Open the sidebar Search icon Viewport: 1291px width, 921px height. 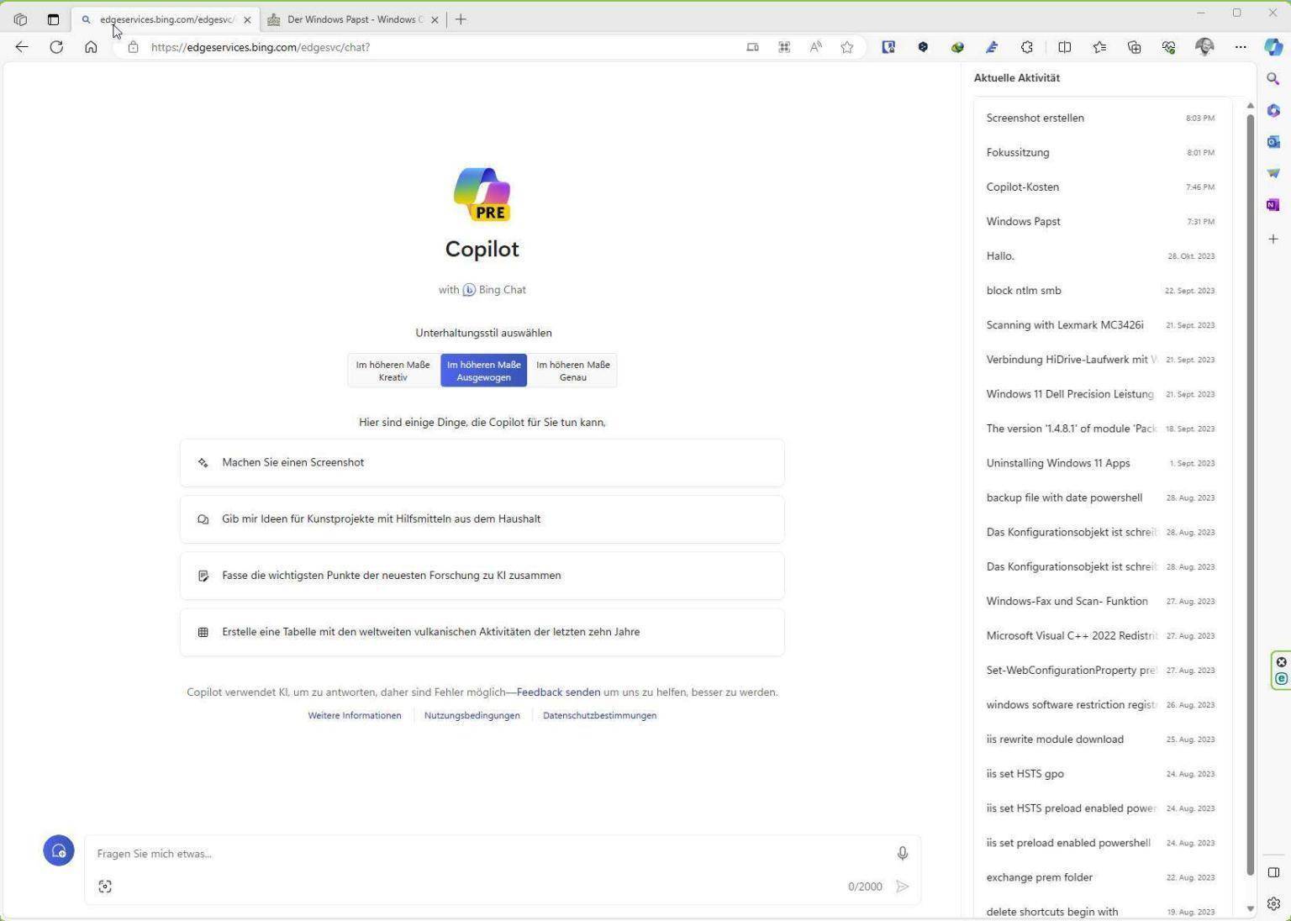pos(1273,77)
